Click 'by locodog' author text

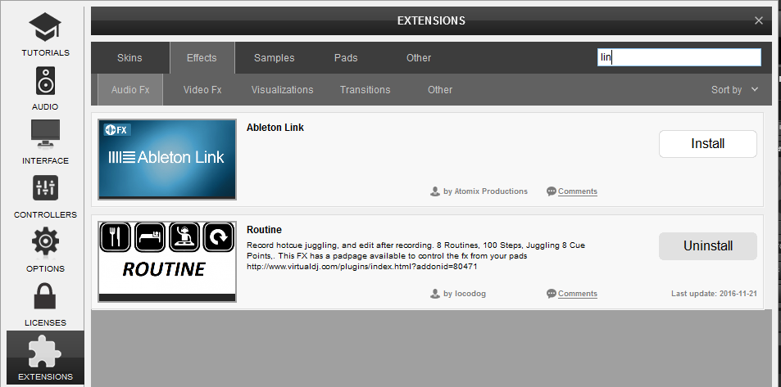(x=464, y=294)
